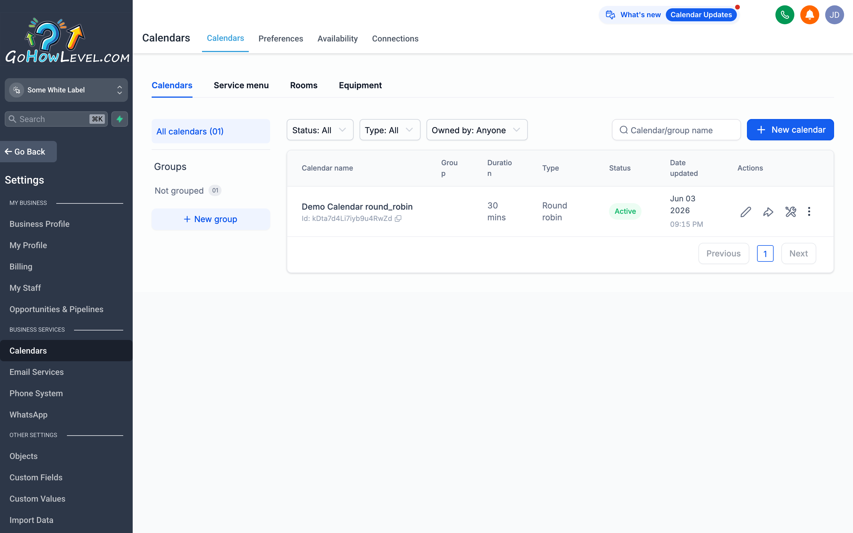The height and width of the screenshot is (533, 853).
Task: Copy the calendar Id kDta7d4Li7iyb9u4RwZd
Action: [x=398, y=219]
